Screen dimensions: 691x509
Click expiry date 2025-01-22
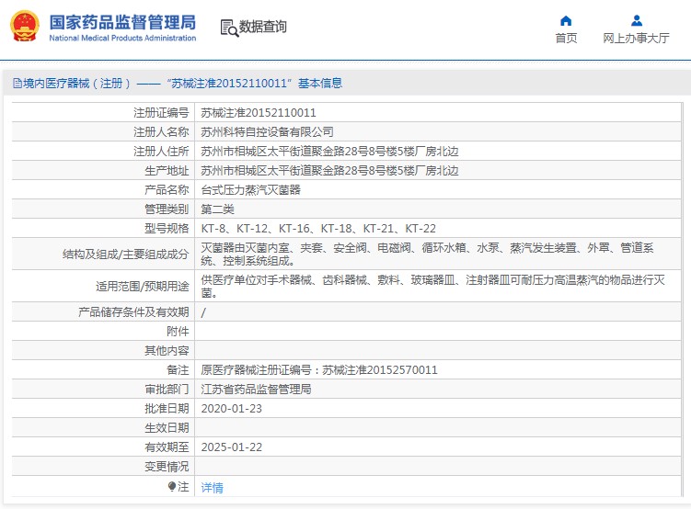pos(231,447)
